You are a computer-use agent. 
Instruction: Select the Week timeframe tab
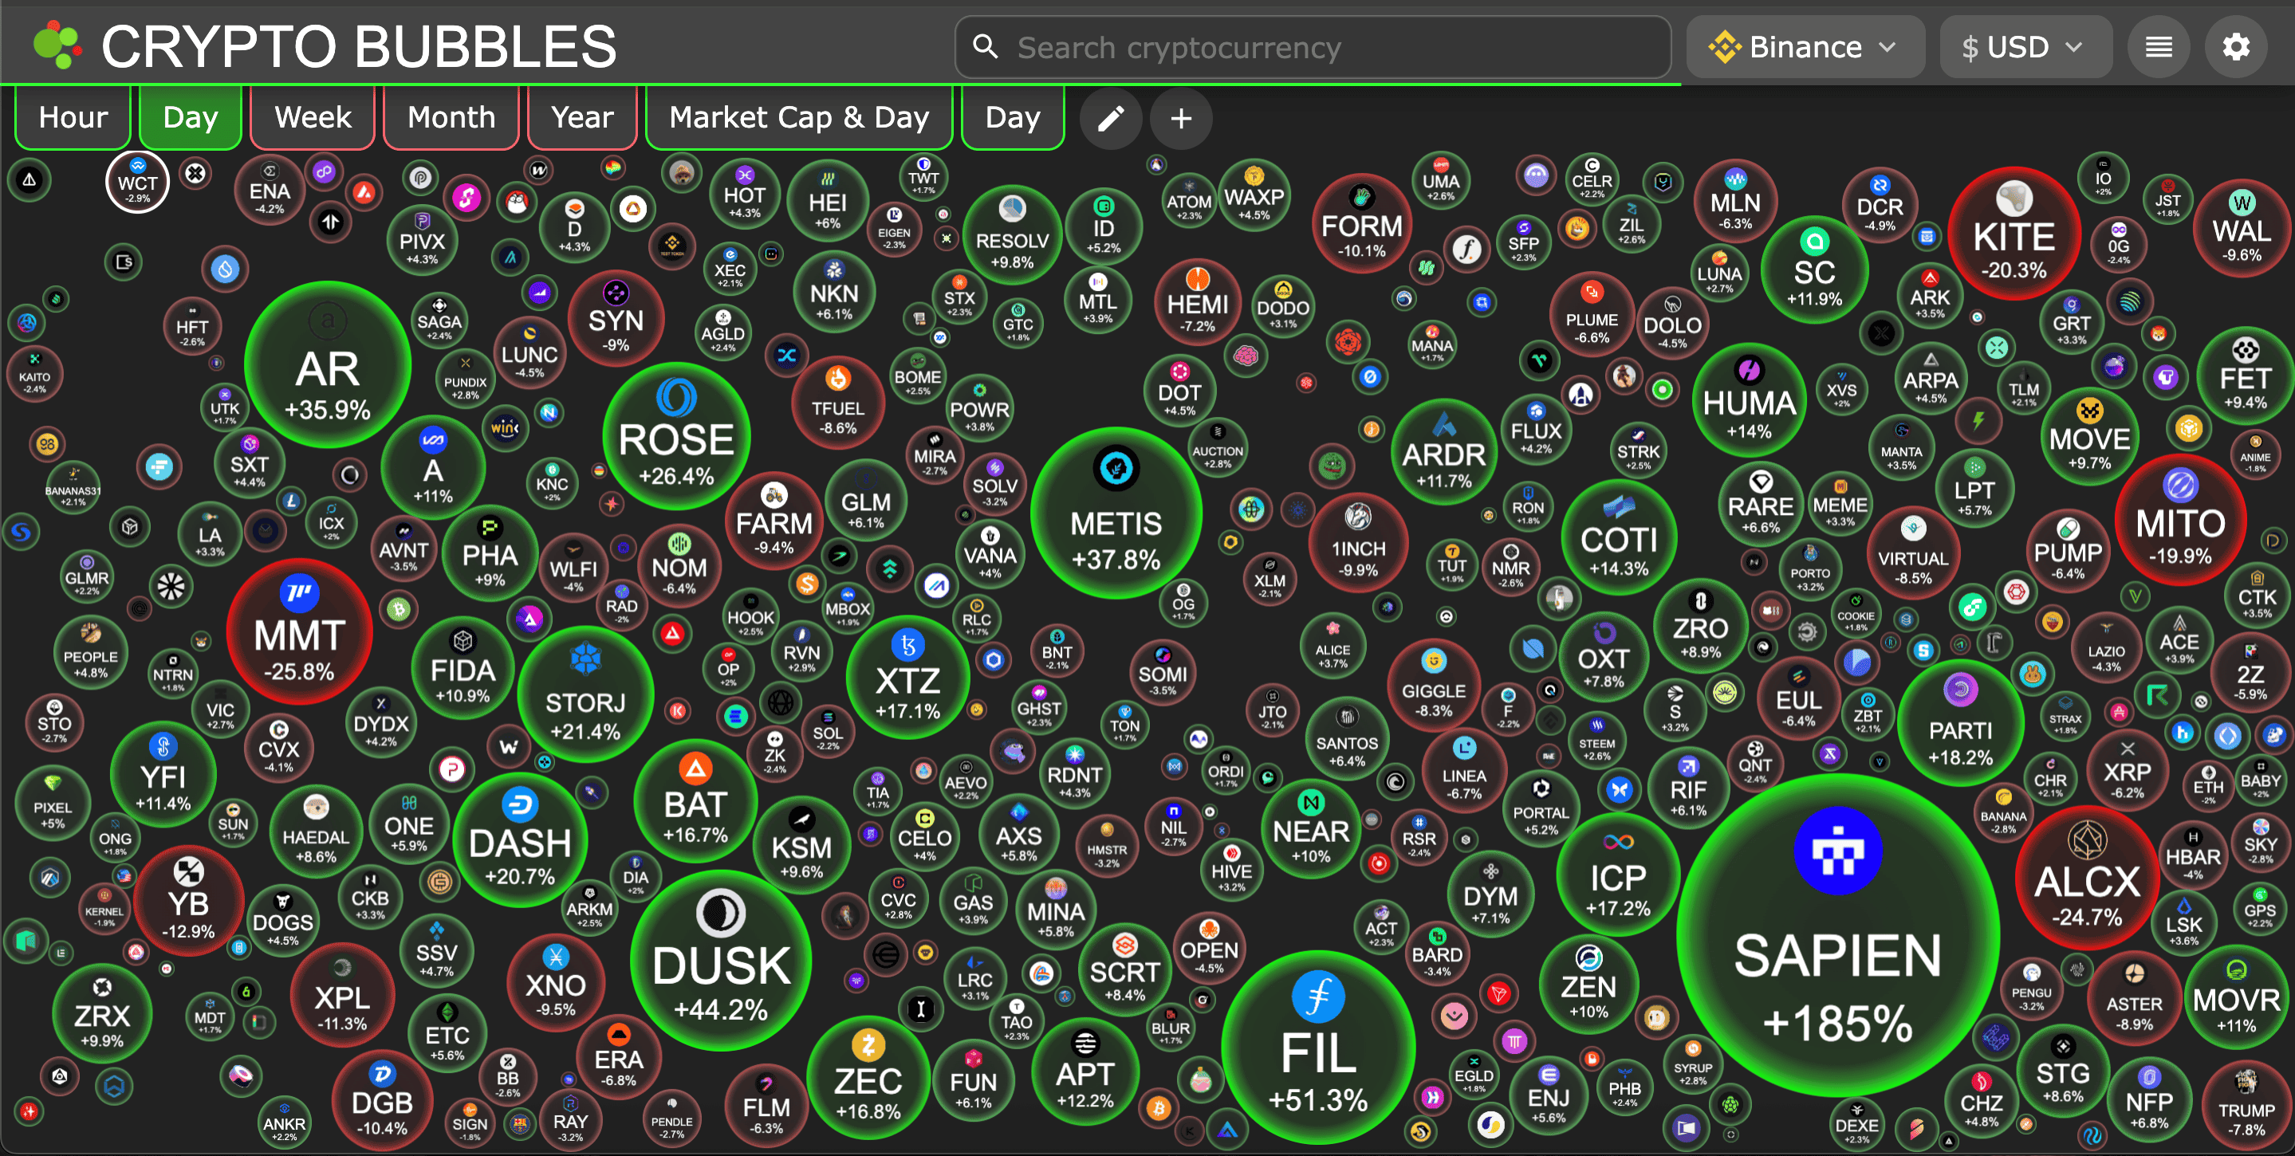tap(313, 117)
